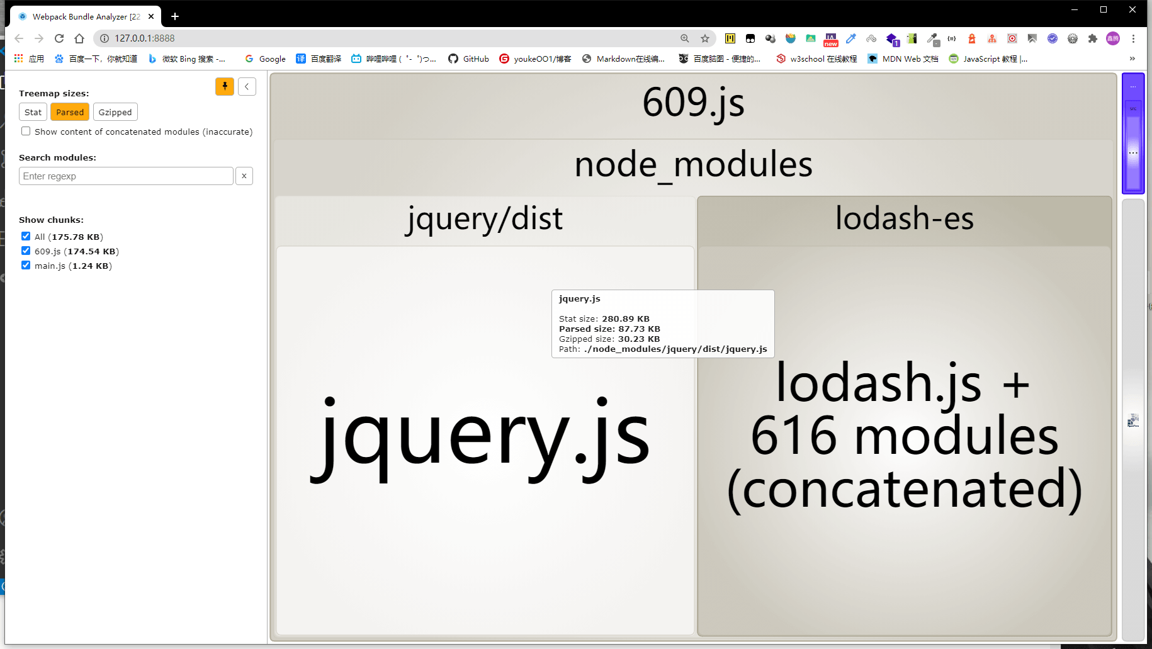Open the red sitemap extension icon

click(x=992, y=38)
